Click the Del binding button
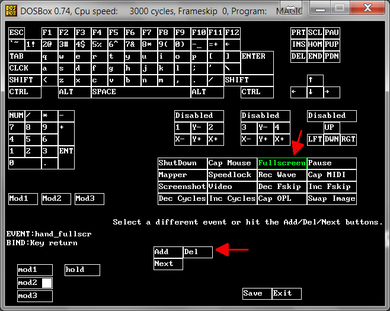The width and height of the screenshot is (390, 311). (198, 252)
